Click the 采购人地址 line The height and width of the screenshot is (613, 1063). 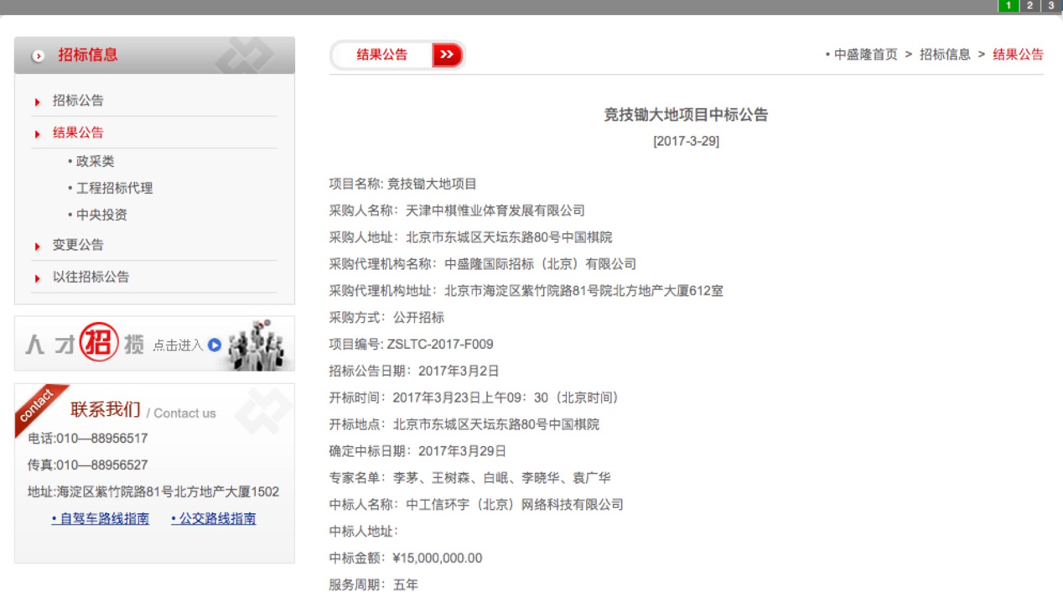point(470,237)
